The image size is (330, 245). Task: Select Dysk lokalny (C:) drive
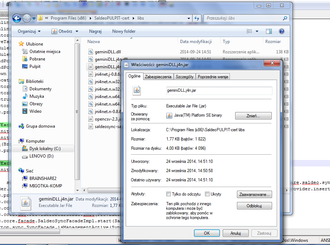coord(43,149)
